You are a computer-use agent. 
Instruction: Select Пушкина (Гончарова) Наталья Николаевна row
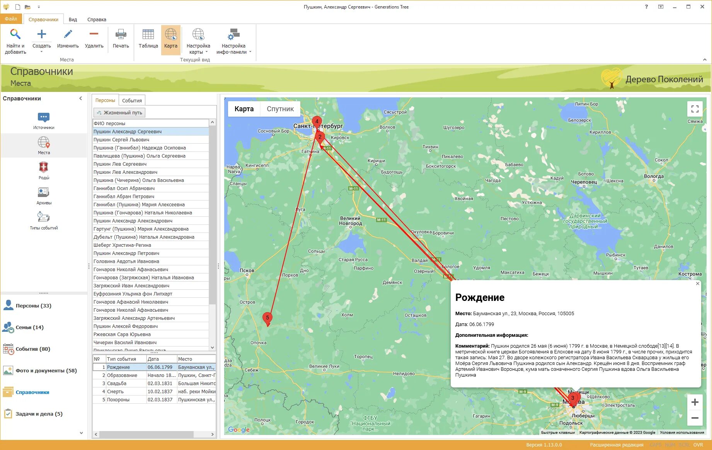click(151, 213)
